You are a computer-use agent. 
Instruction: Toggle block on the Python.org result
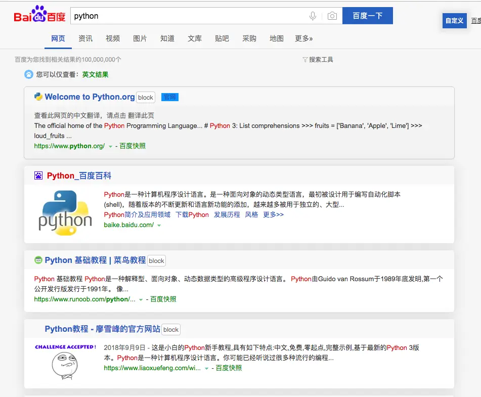146,97
